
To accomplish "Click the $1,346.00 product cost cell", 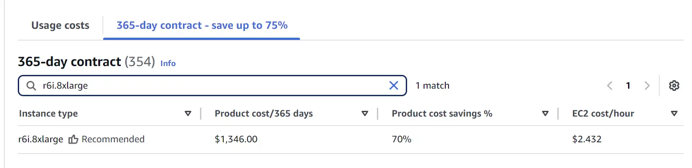I will (236, 139).
